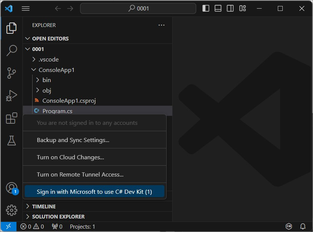
Task: Choose Turn on Remote Tunnel Access
Action: tap(94, 174)
